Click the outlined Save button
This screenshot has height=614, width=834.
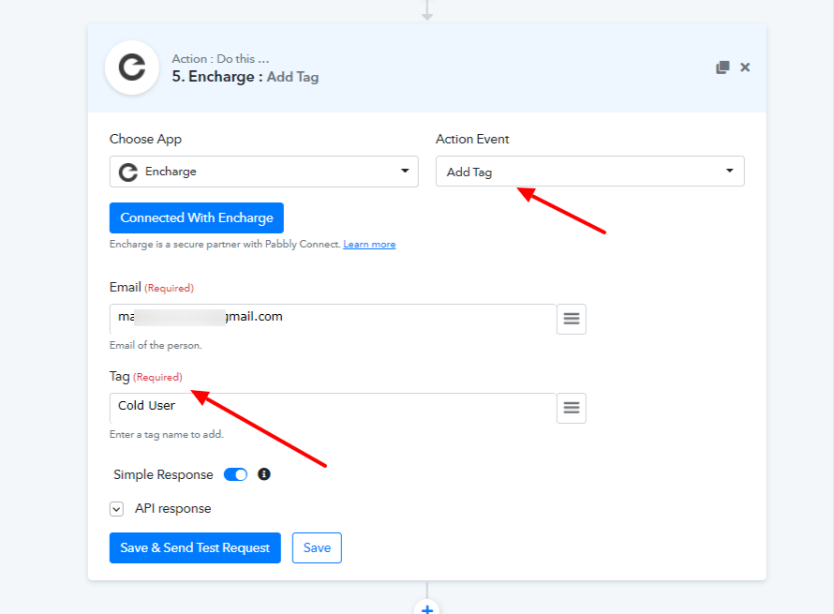317,547
